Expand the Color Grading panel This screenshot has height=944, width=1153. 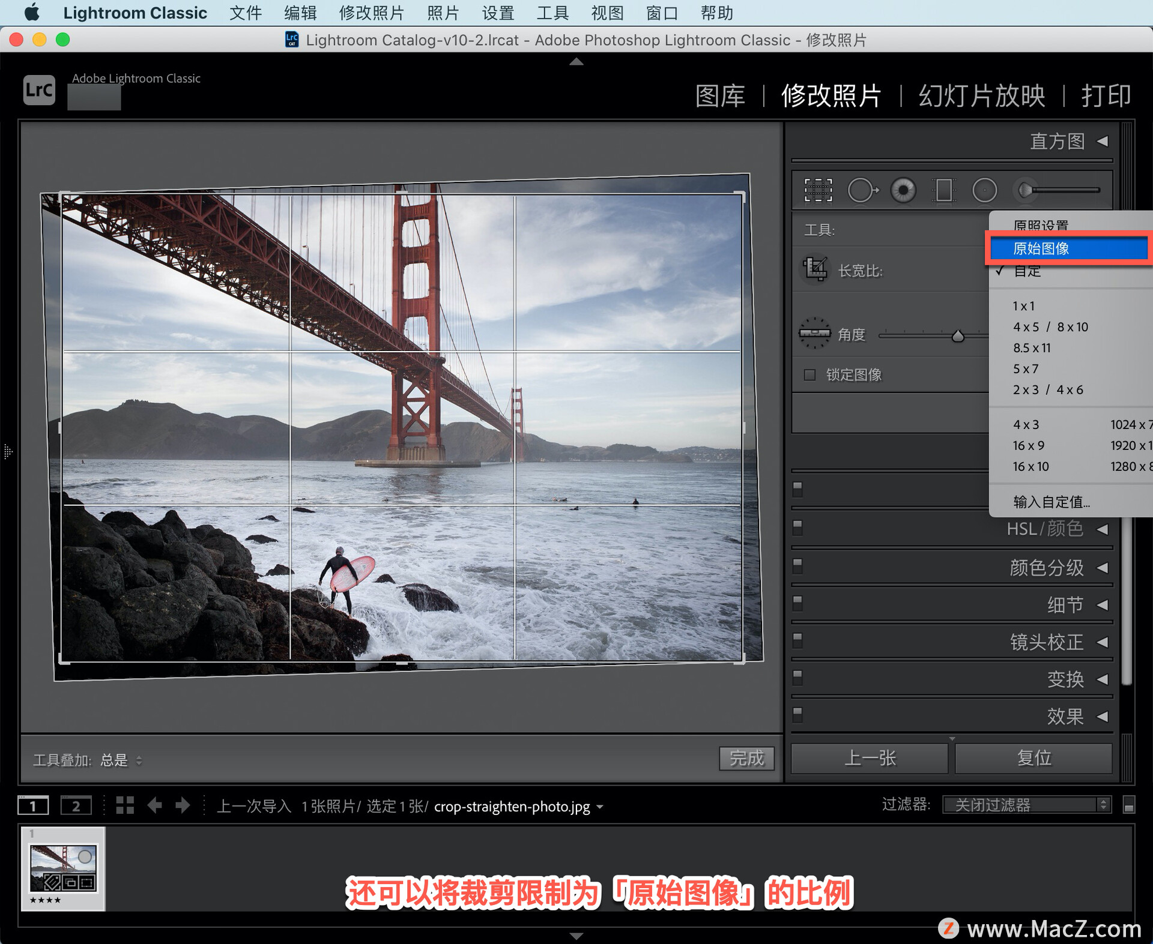pyautogui.click(x=1103, y=567)
